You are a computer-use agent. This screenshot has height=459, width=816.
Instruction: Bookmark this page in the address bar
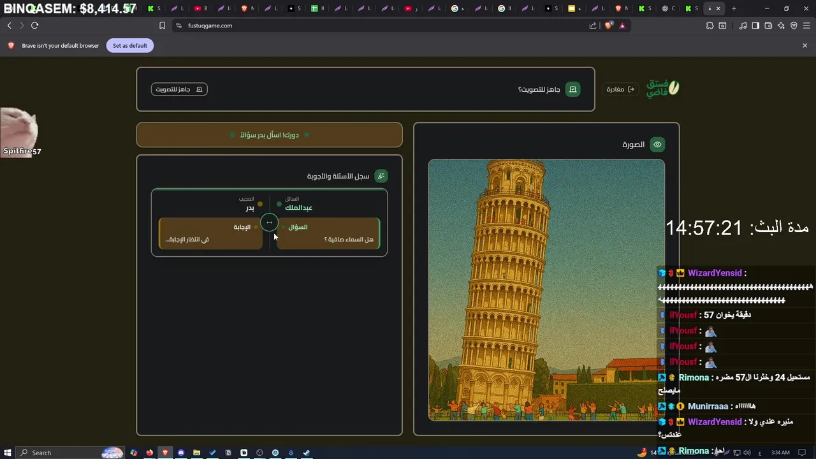(162, 25)
